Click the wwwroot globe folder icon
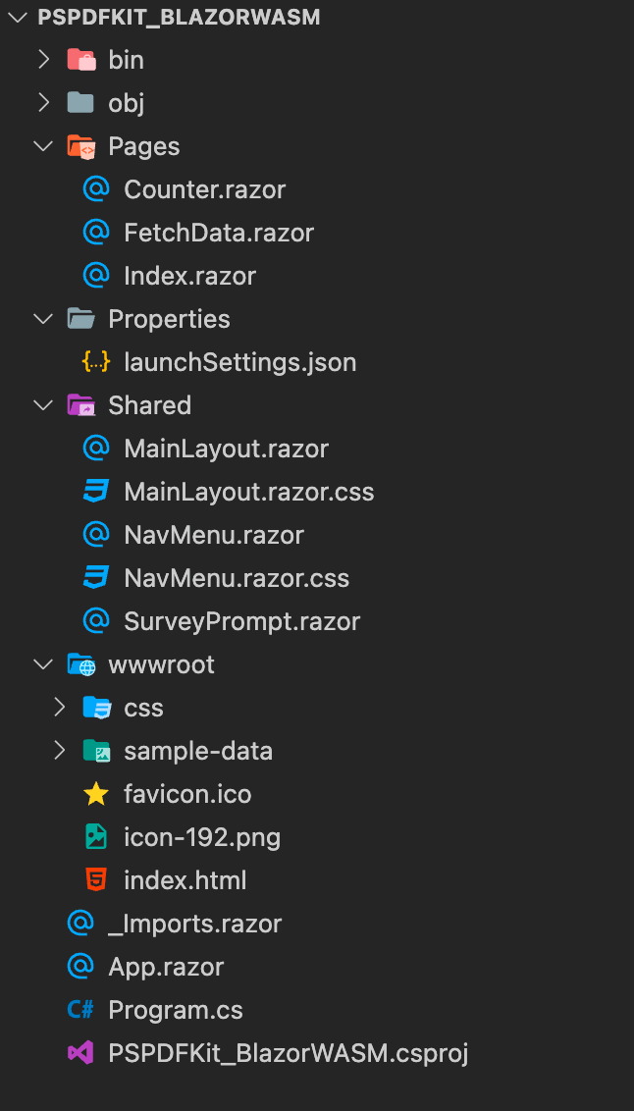 coord(80,664)
